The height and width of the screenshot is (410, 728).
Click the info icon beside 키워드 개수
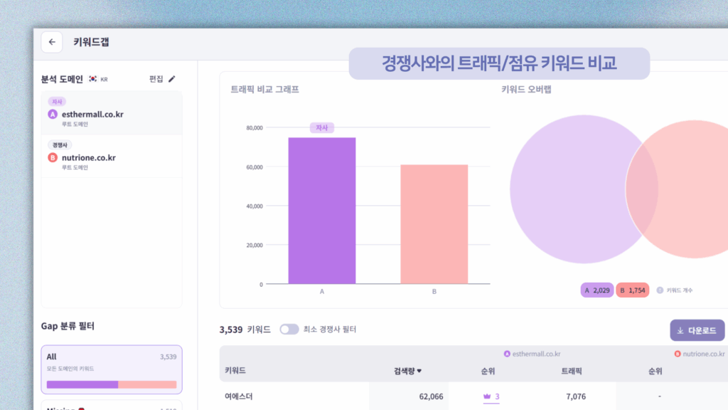660,290
